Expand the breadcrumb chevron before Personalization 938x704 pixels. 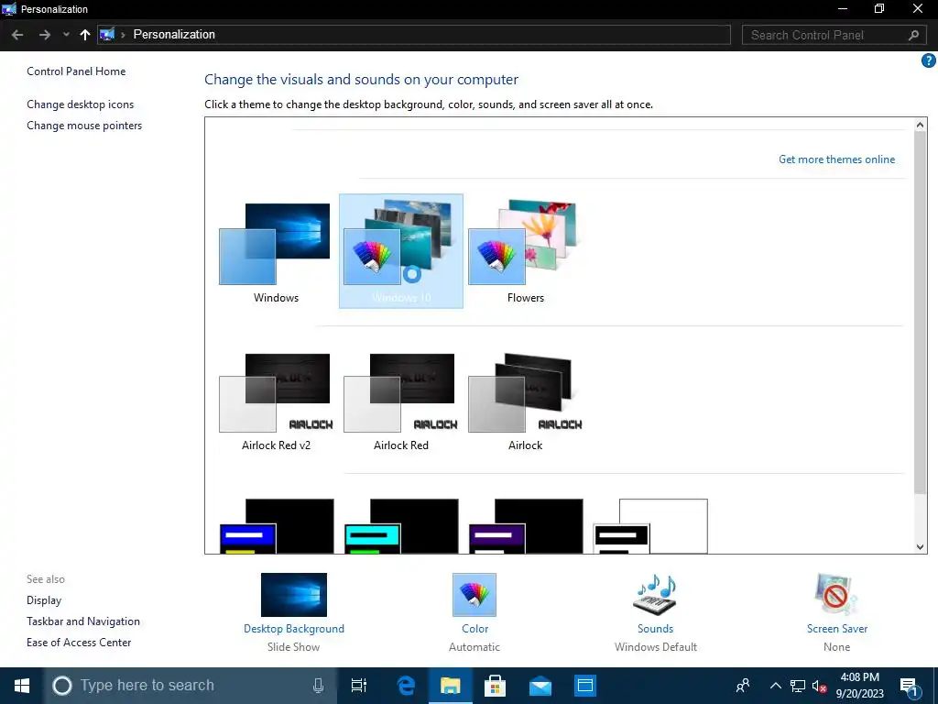point(123,35)
